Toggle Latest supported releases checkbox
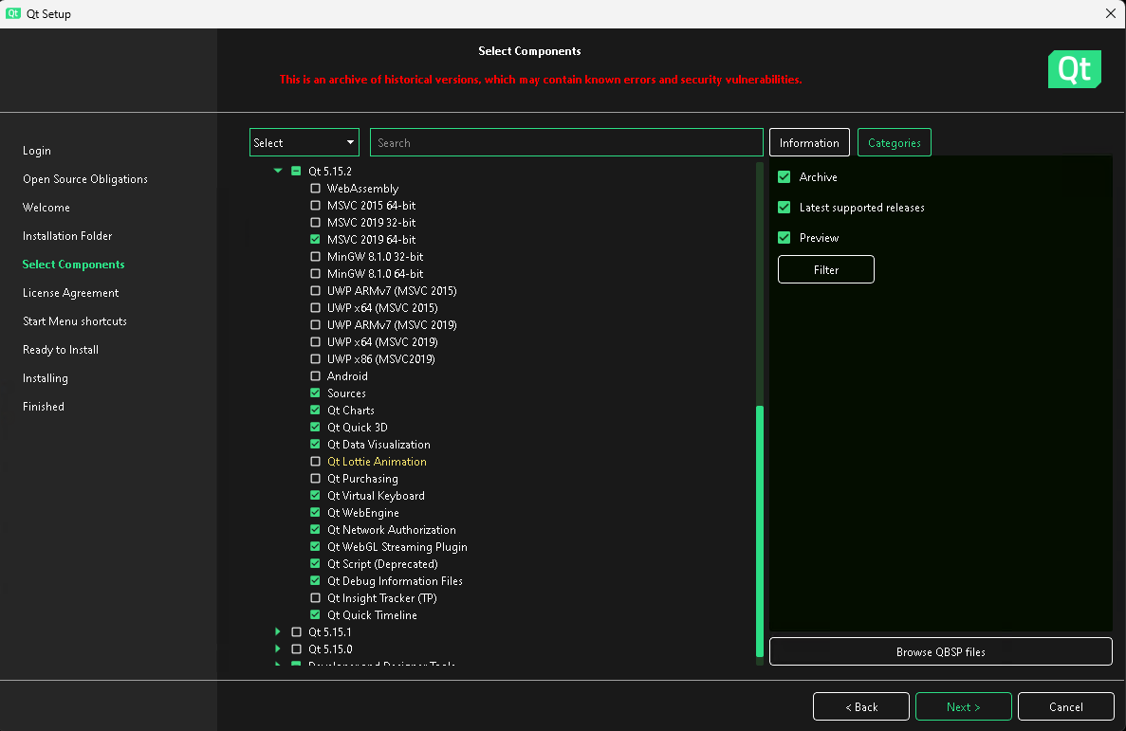This screenshot has height=731, width=1126. [785, 208]
